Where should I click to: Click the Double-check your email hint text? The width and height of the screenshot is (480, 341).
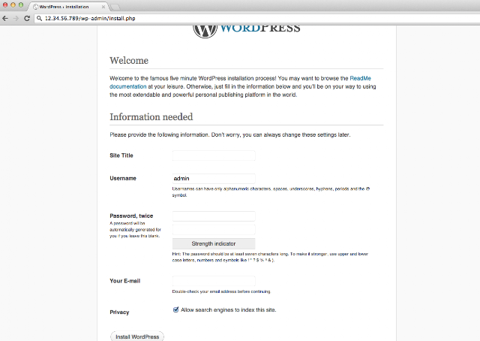click(x=221, y=291)
